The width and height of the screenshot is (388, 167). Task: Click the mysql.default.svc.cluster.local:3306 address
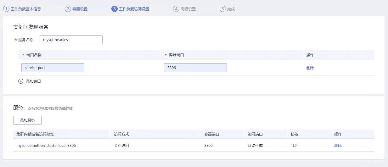coord(46,145)
